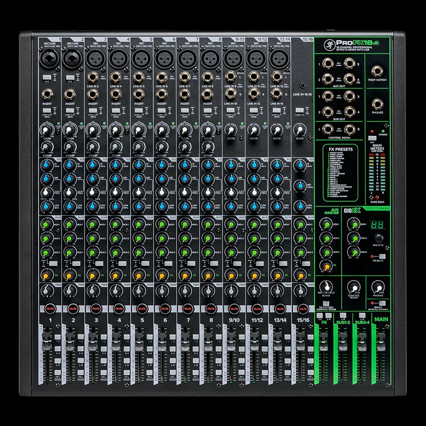The height and width of the screenshot is (426, 426).
Task: Toggle channel 3 Low Cut 100Hz switch
Action: click(92, 111)
